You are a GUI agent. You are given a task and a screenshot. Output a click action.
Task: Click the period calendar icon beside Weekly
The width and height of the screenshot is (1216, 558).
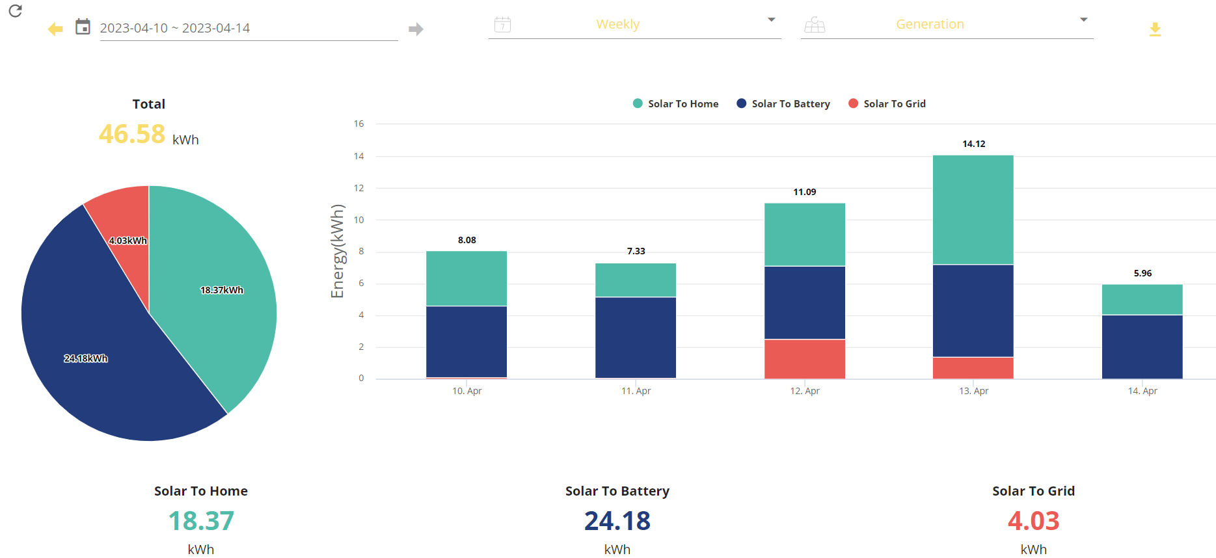[502, 25]
